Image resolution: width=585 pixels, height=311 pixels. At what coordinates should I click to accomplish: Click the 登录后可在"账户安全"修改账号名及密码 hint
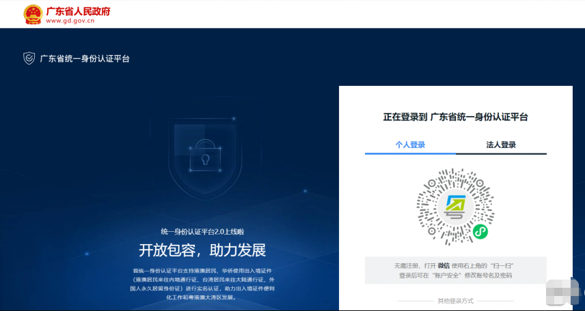[x=455, y=276]
